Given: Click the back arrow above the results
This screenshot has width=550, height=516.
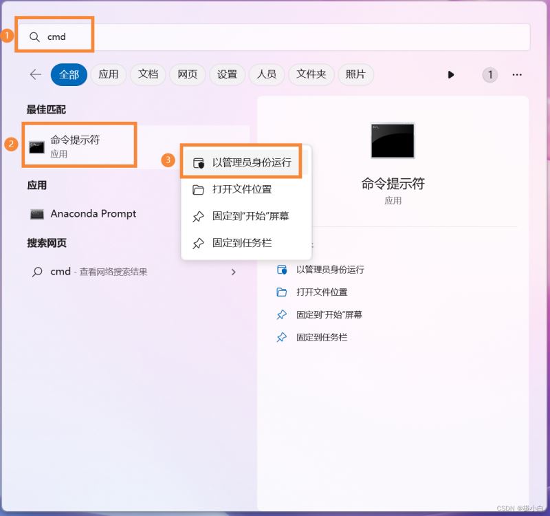Looking at the screenshot, I should click(x=35, y=74).
